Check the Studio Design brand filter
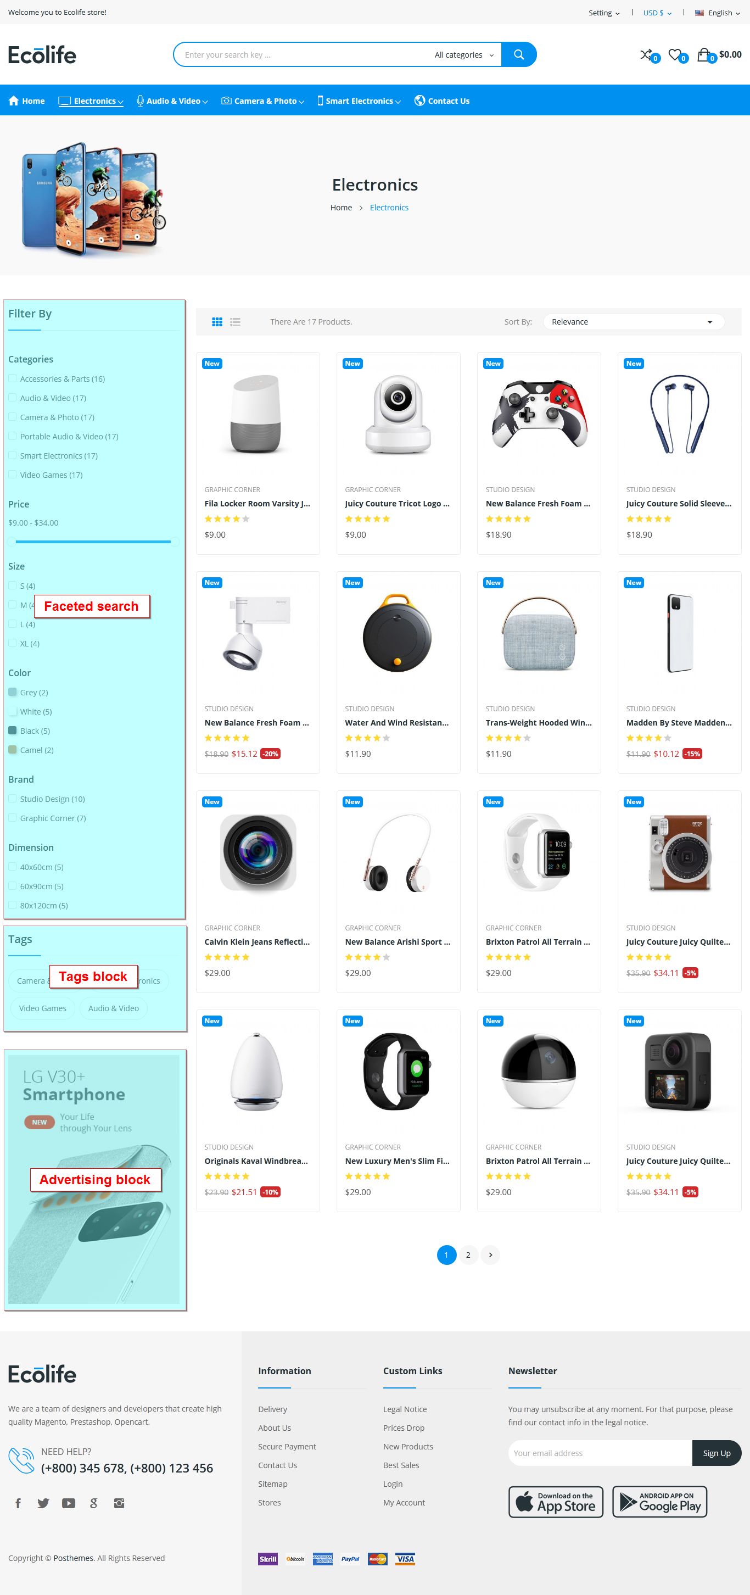This screenshot has width=750, height=1595. coord(13,799)
